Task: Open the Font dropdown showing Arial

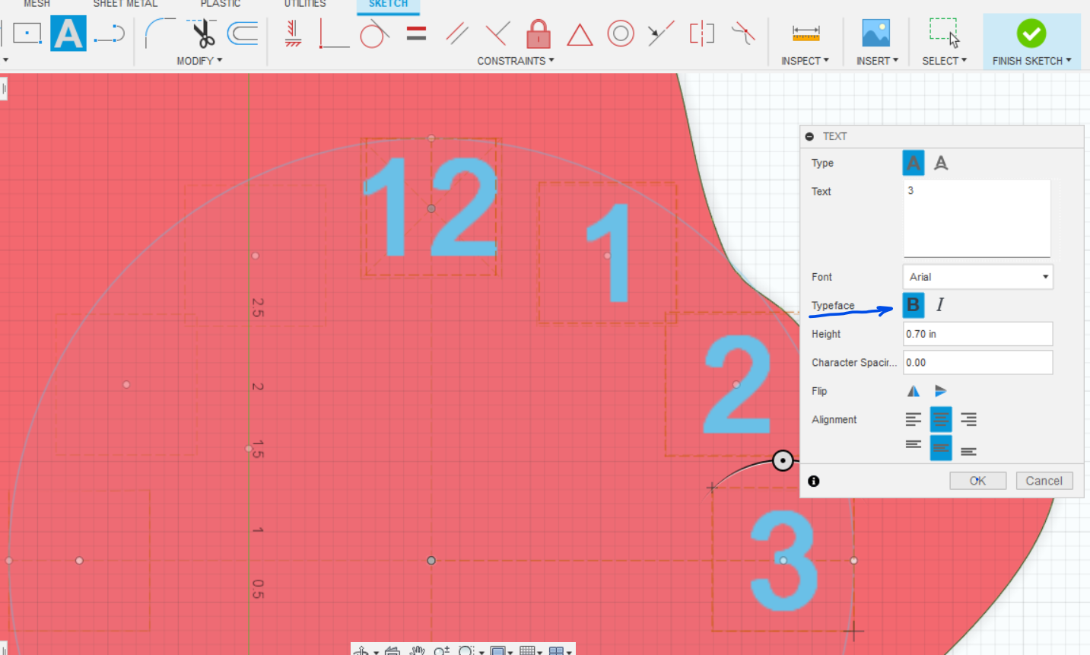Action: click(x=977, y=276)
